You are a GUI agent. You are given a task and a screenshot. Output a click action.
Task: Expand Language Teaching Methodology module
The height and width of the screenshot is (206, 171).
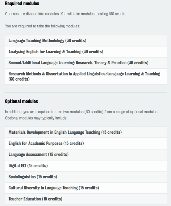86,41
